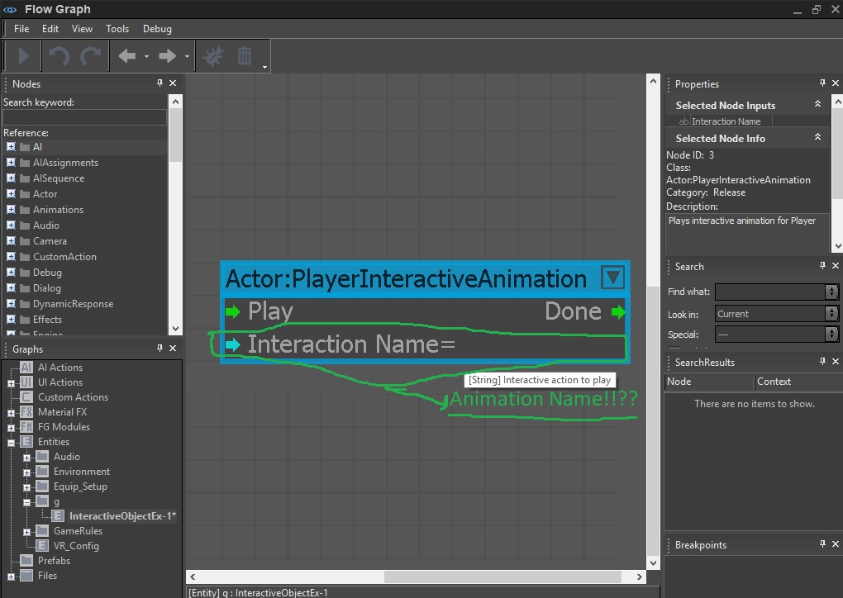Click the Back navigation arrow icon
This screenshot has height=598, width=843.
click(127, 56)
